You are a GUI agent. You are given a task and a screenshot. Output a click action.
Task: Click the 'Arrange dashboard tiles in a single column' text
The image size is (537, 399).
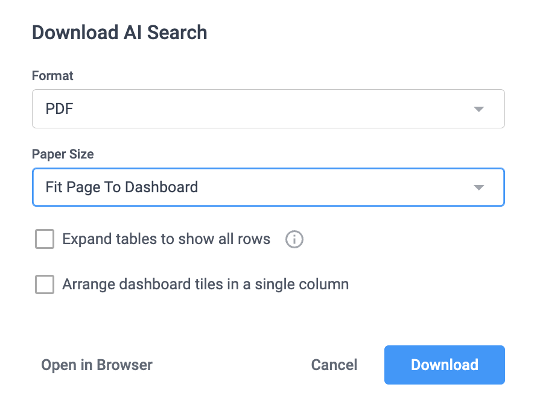pos(206,284)
